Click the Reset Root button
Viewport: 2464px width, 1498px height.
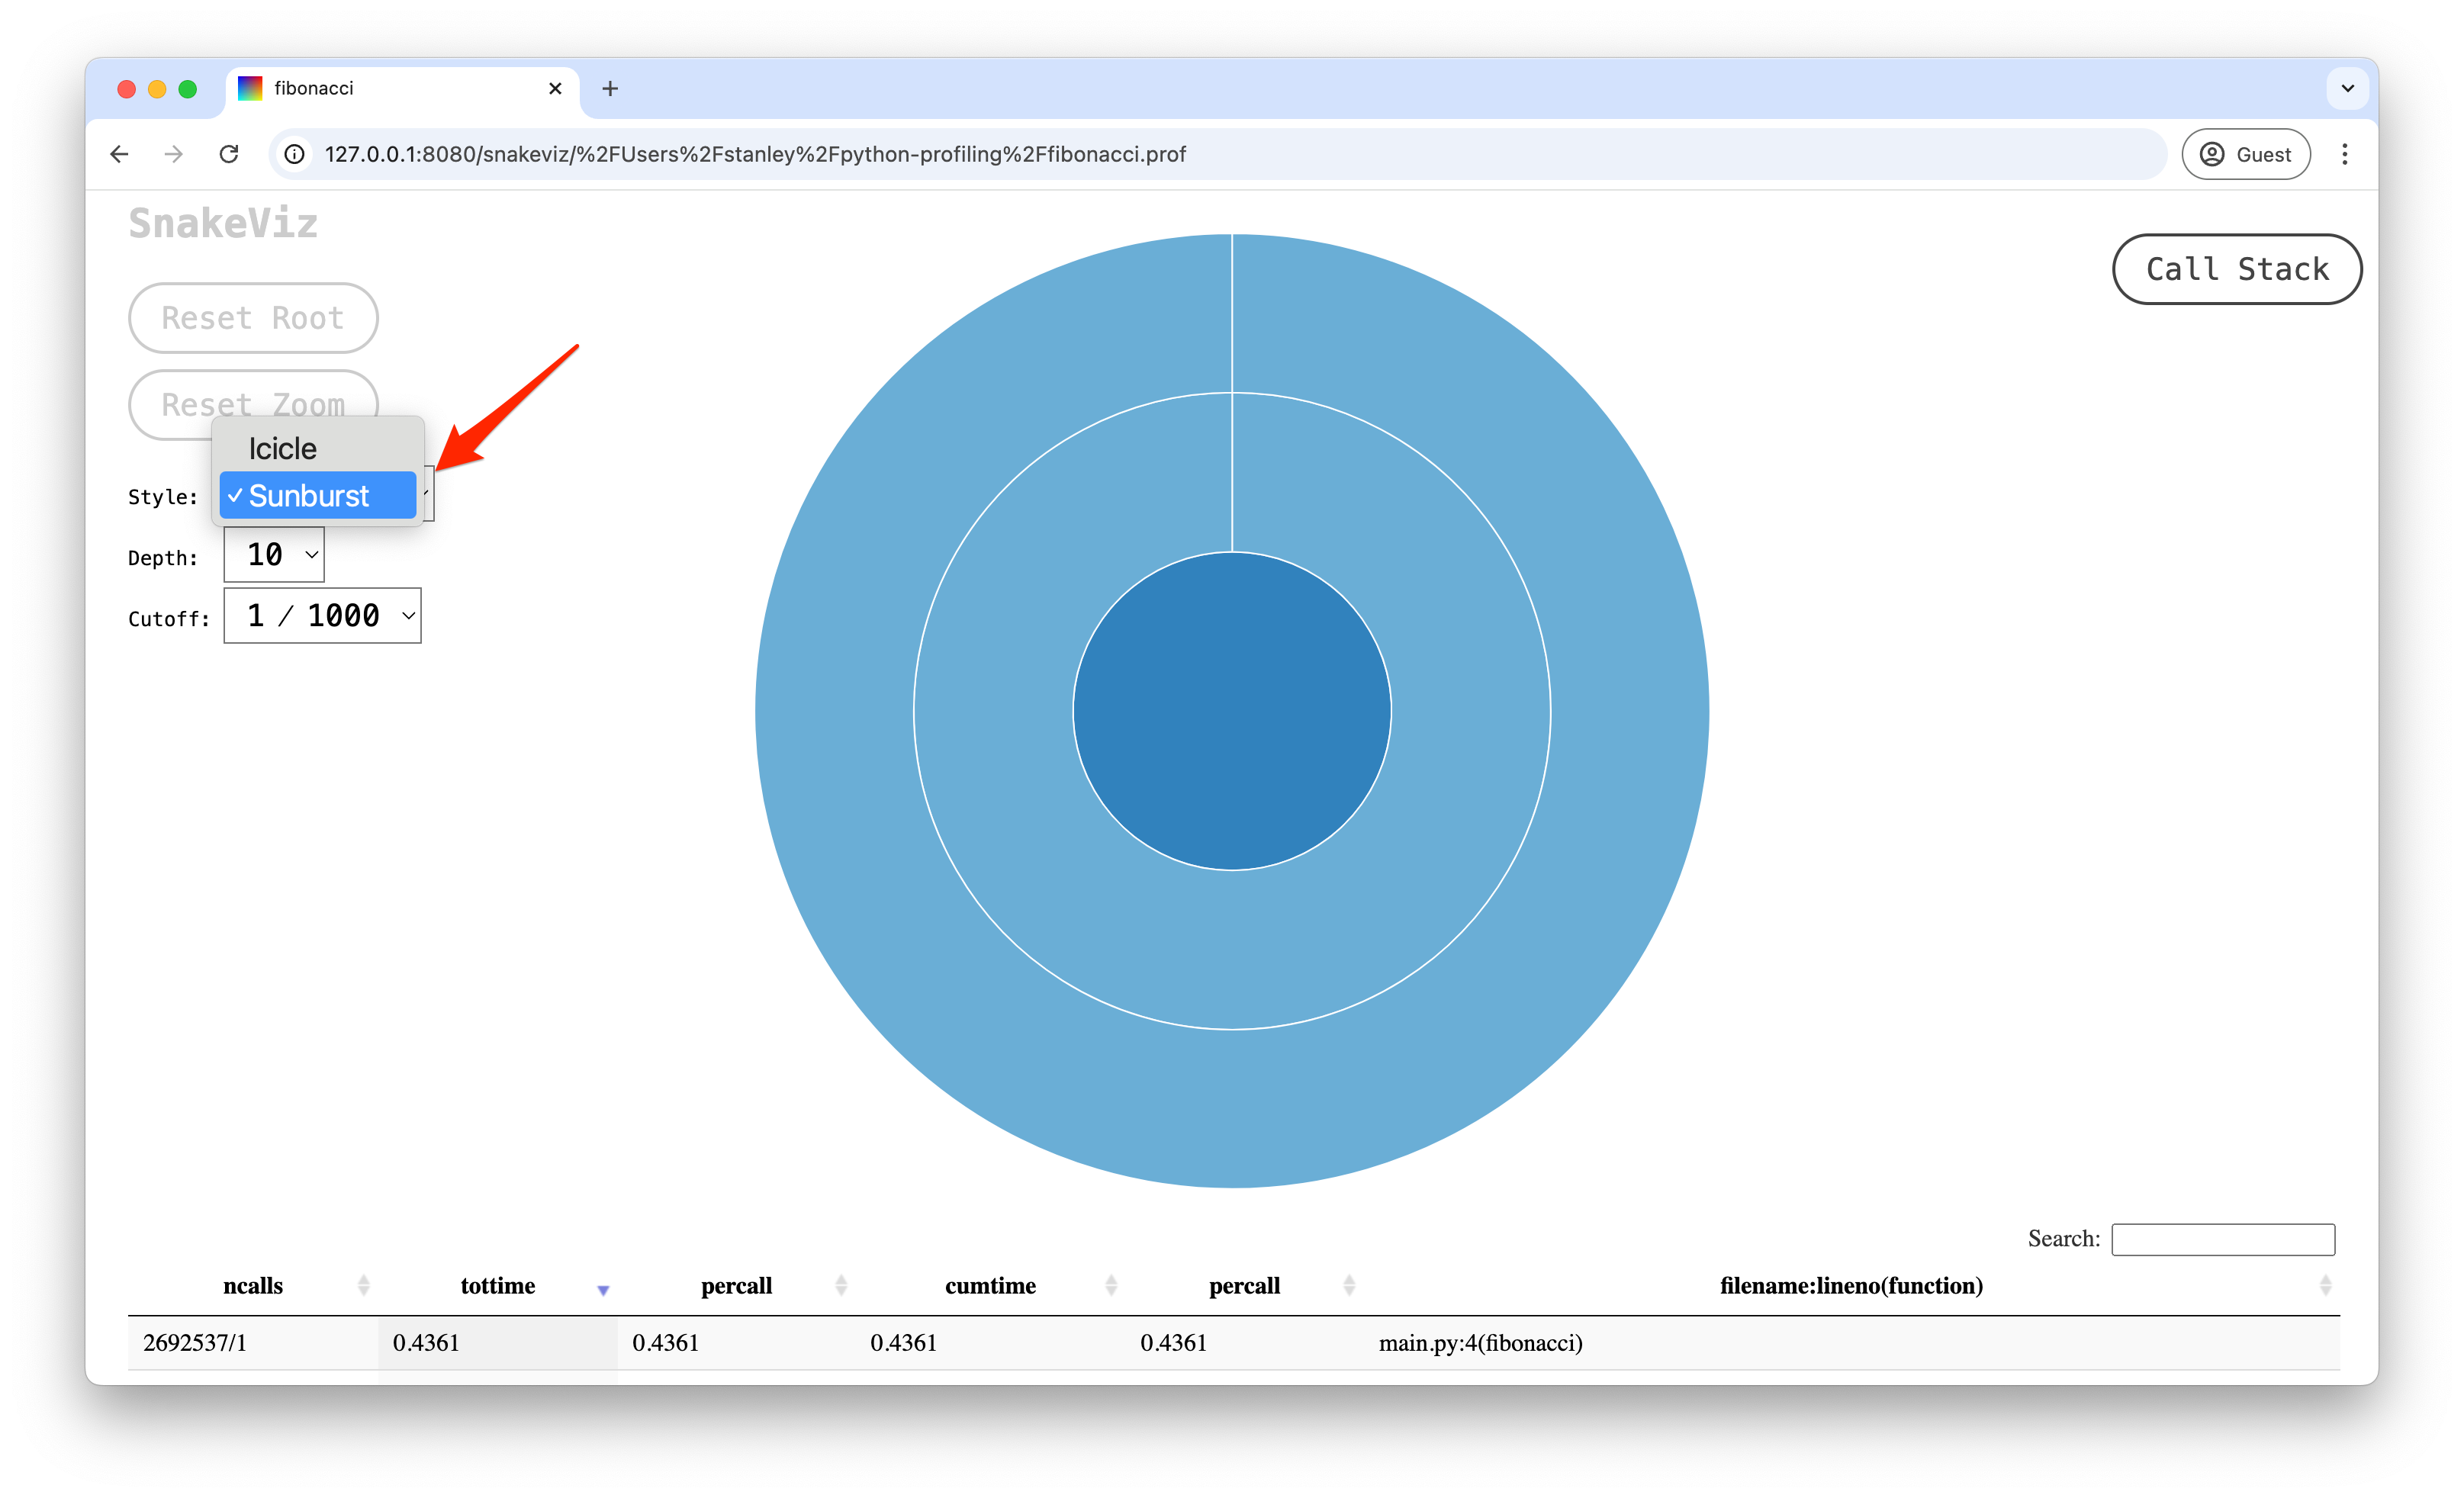[252, 317]
